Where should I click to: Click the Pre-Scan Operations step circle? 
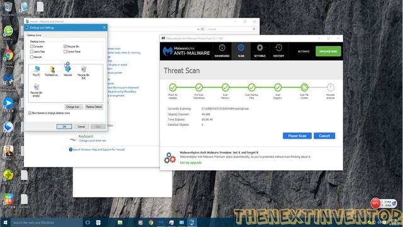pyautogui.click(x=199, y=88)
